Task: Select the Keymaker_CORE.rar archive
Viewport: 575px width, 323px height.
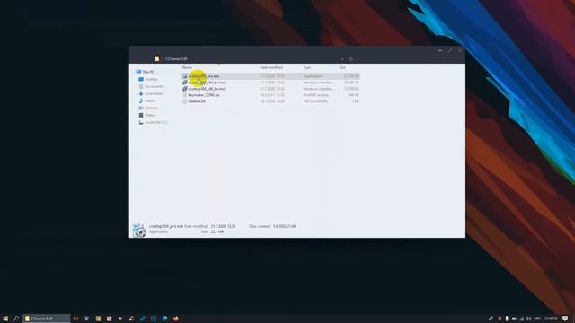Action: coord(204,95)
